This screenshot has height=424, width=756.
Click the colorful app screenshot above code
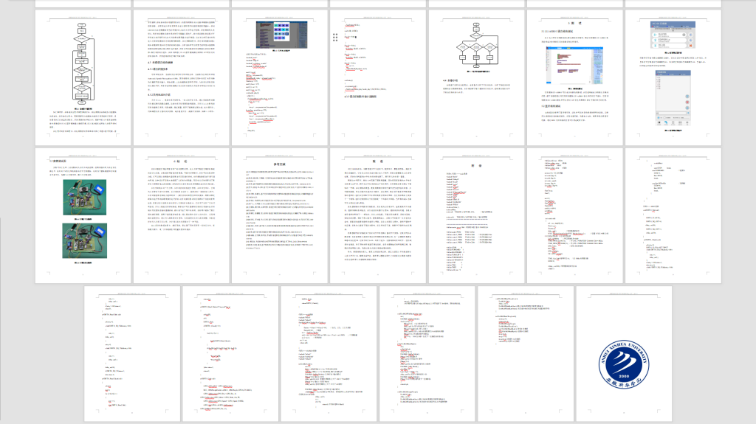click(x=281, y=35)
